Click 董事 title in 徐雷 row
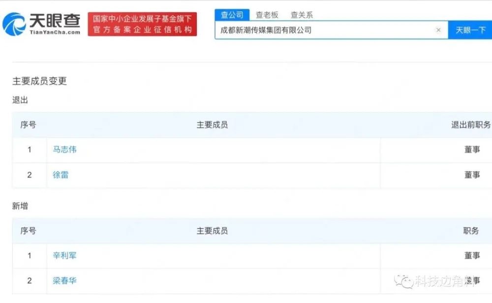The width and height of the screenshot is (492, 303). coord(472,175)
